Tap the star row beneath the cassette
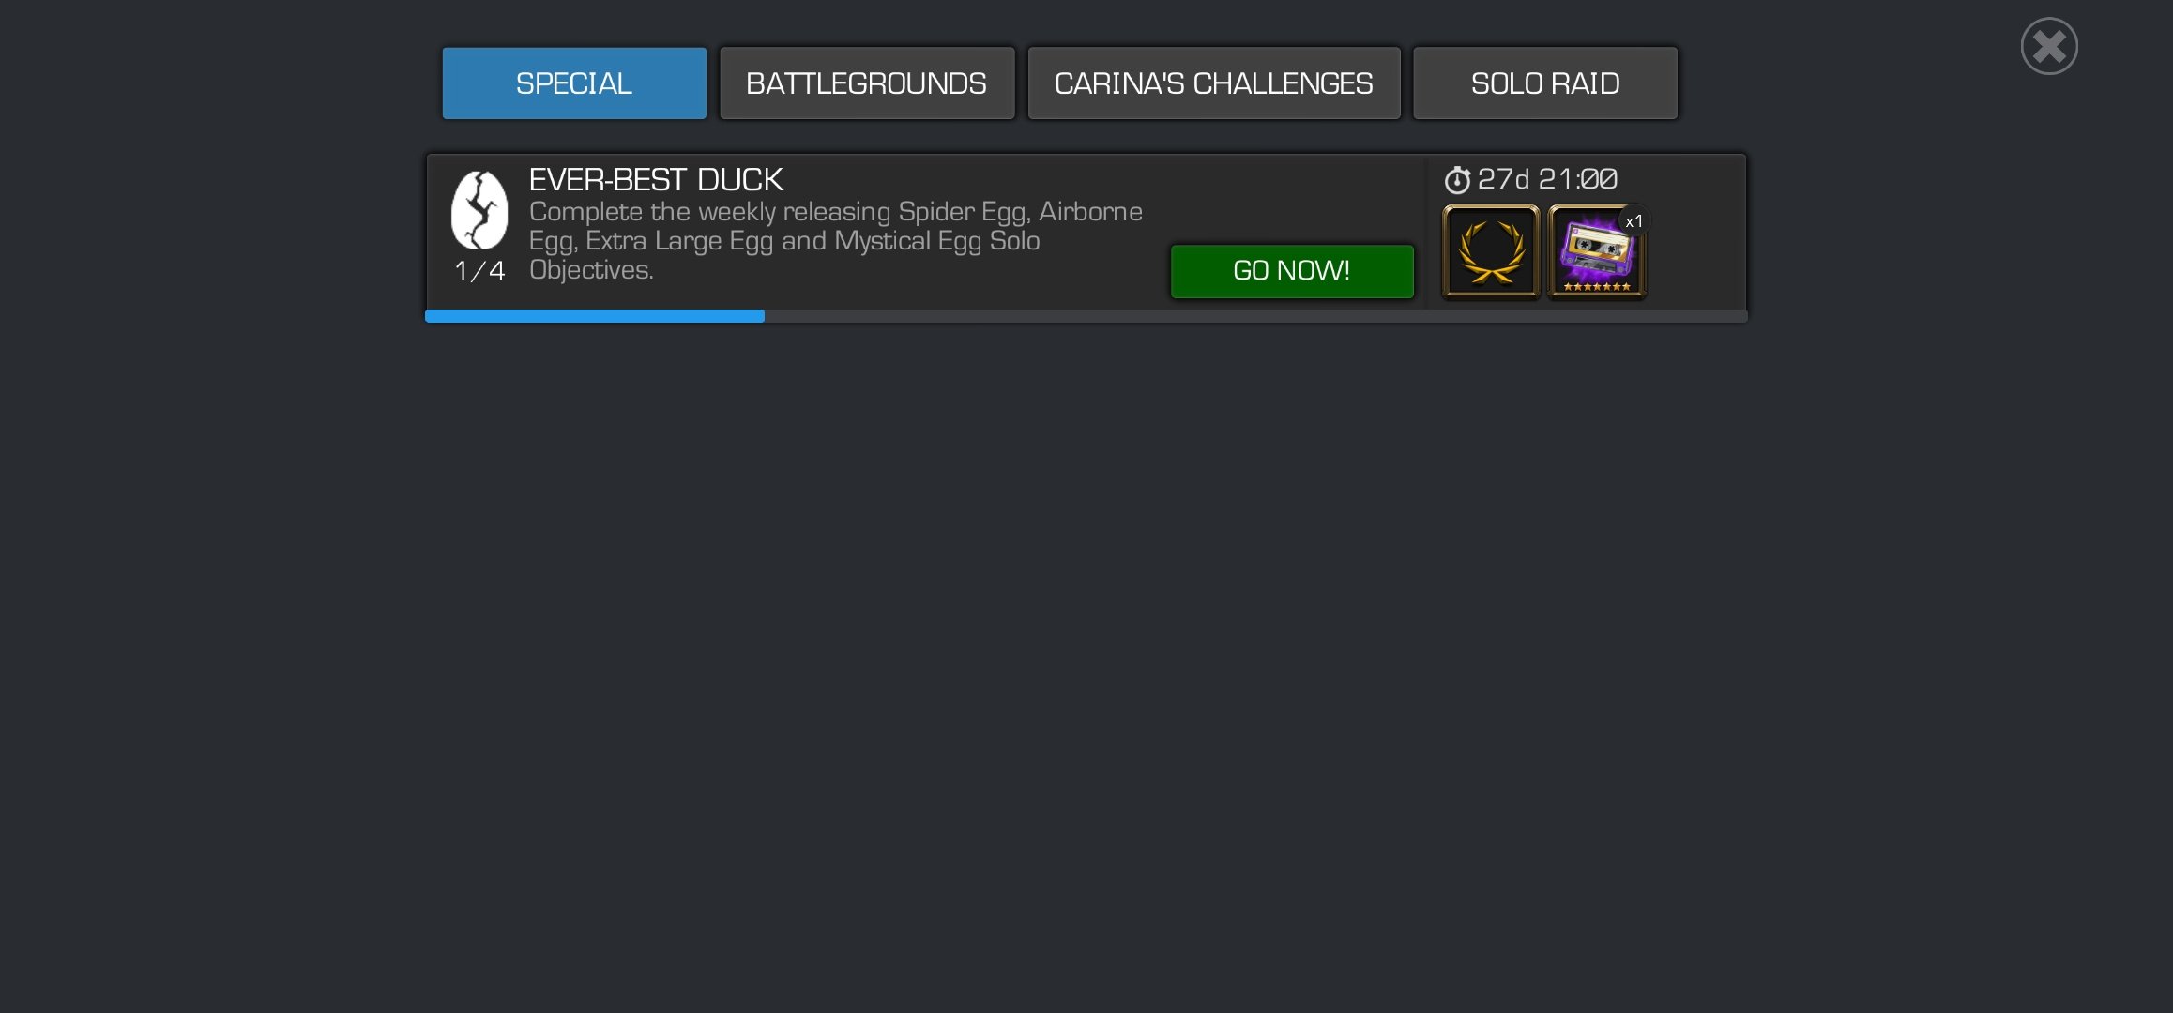The image size is (2173, 1013). [1597, 287]
